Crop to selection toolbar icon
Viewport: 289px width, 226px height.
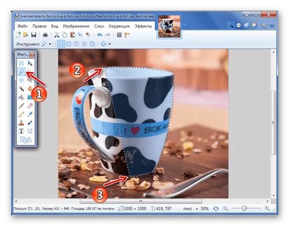(x=80, y=35)
